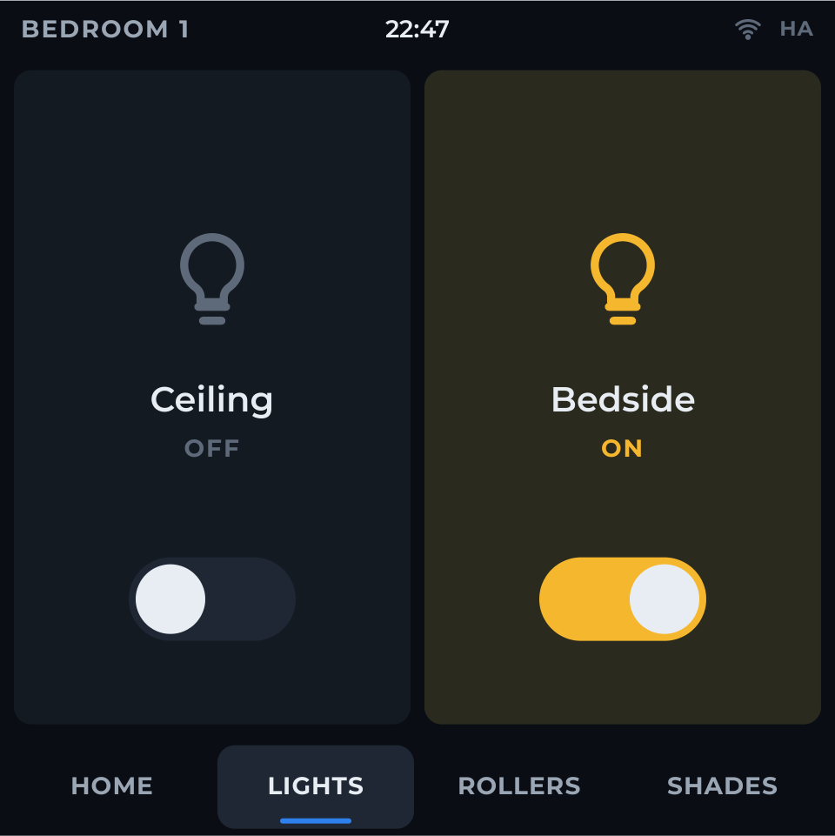This screenshot has width=835, height=836.
Task: Tap the ON status under Bedside
Action: [622, 448]
